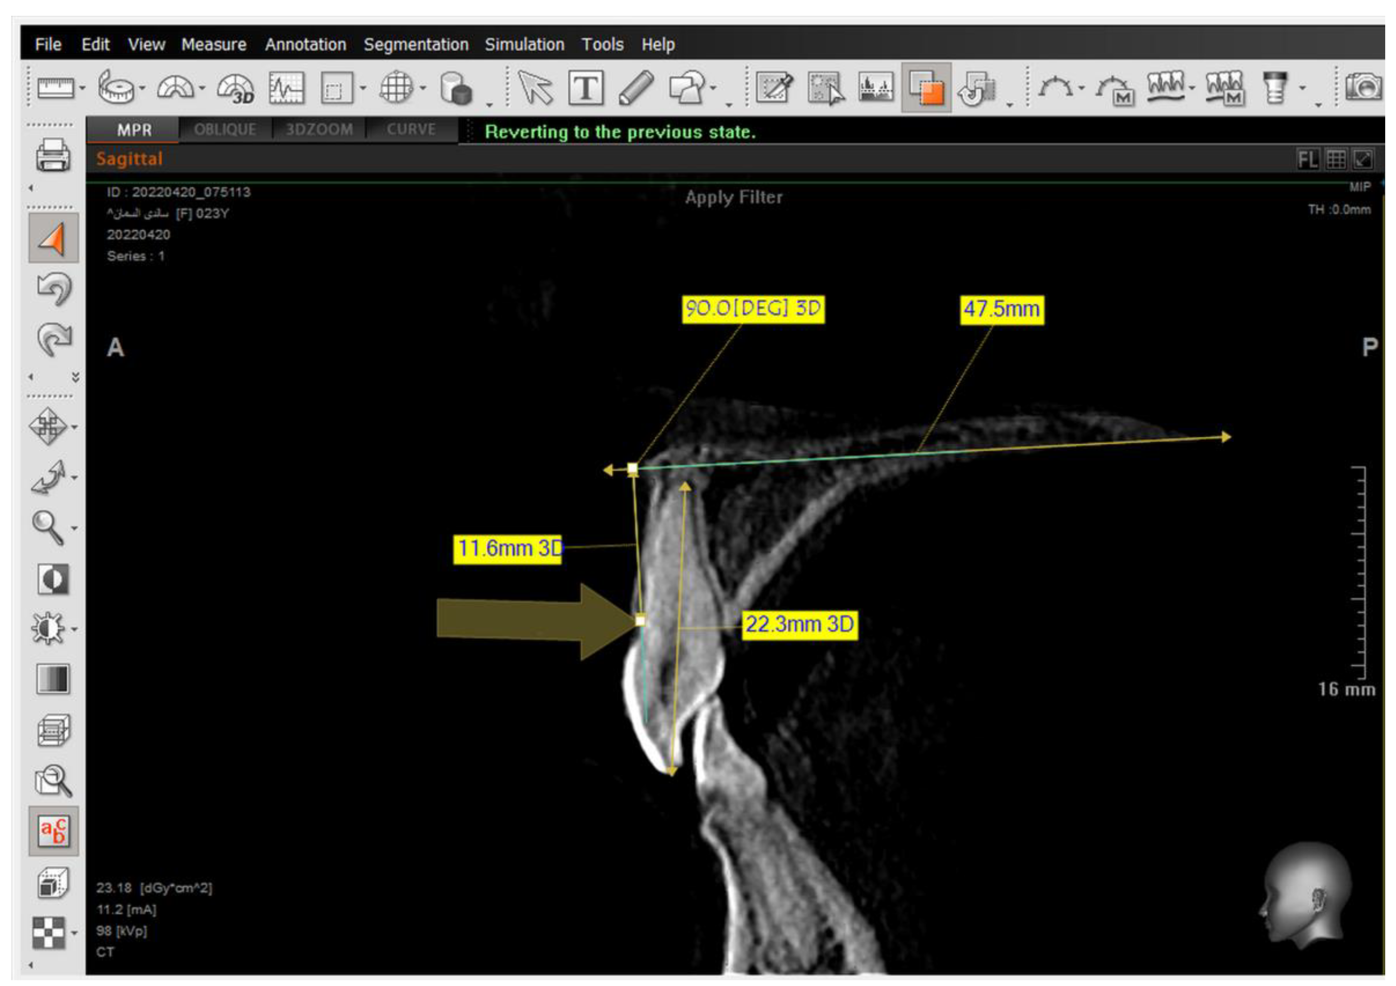Click the implant screw icon
Screen dimensions: 1396x986
(1275, 87)
